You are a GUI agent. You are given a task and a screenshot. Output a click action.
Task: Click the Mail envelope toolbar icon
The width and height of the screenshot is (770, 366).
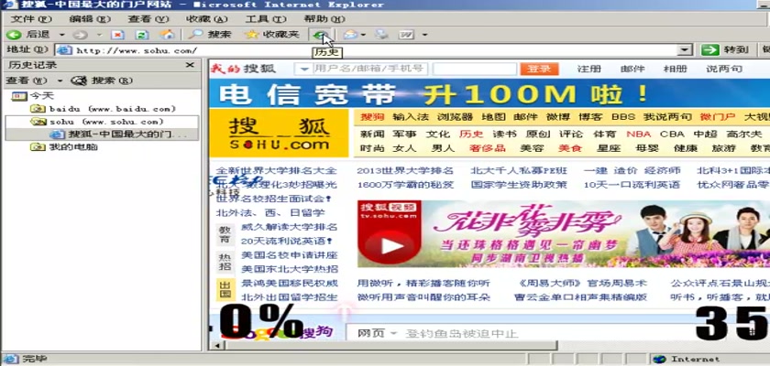pyautogui.click(x=350, y=35)
